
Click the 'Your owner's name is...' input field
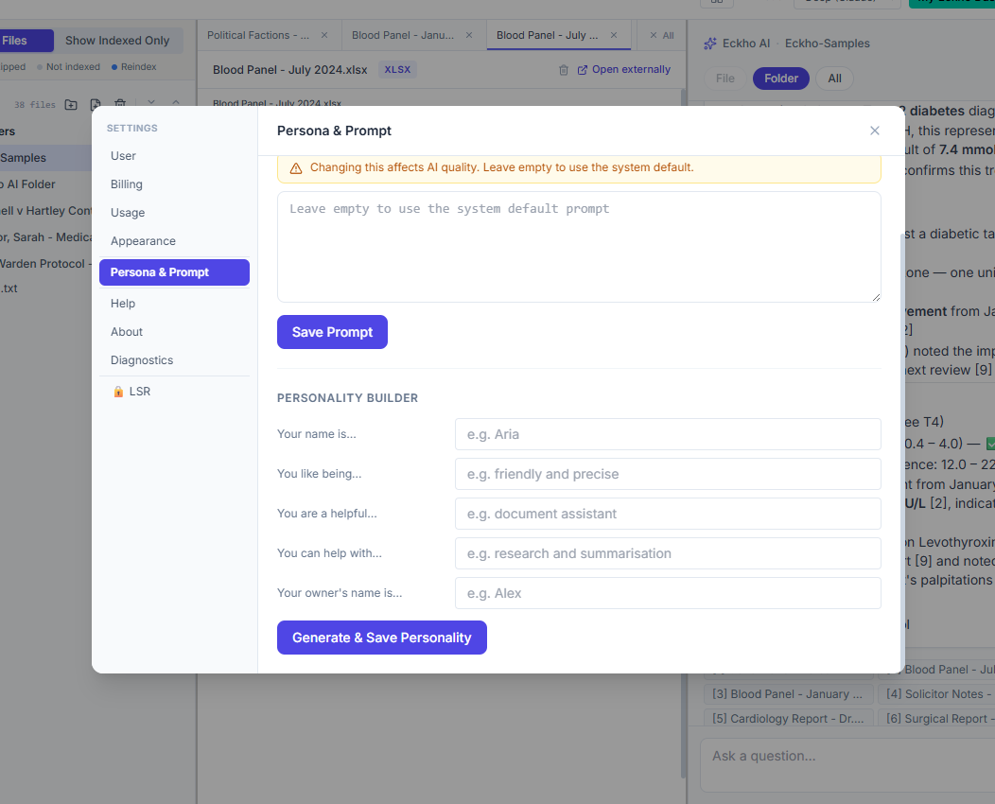668,593
